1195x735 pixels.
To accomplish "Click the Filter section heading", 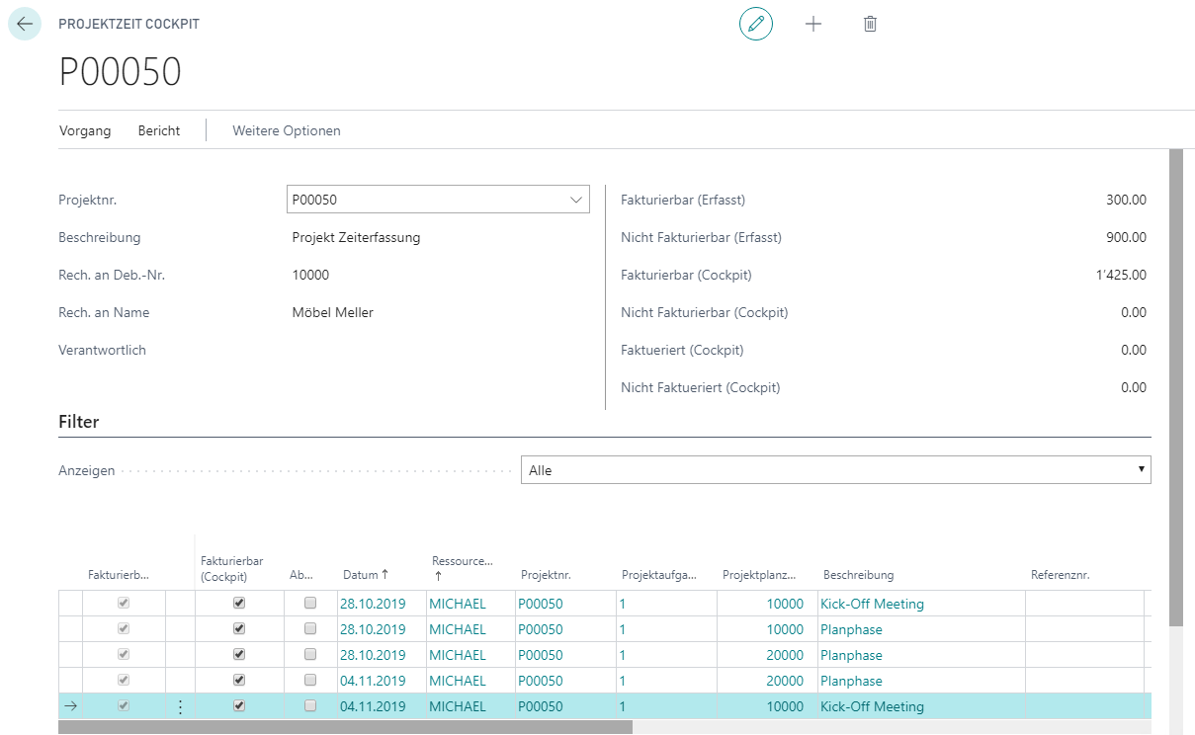I will (x=79, y=422).
